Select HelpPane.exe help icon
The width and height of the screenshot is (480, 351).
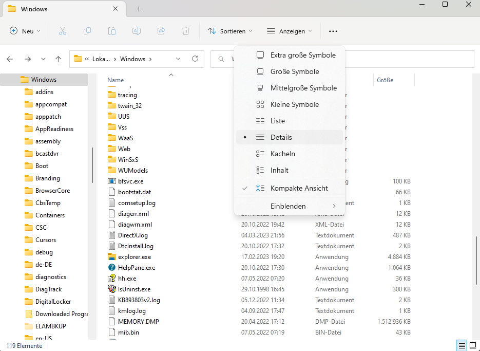pyautogui.click(x=112, y=268)
